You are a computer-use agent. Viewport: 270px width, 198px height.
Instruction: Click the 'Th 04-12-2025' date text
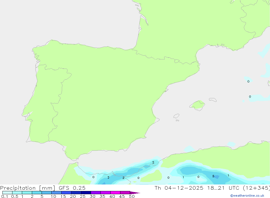[x=179, y=188]
